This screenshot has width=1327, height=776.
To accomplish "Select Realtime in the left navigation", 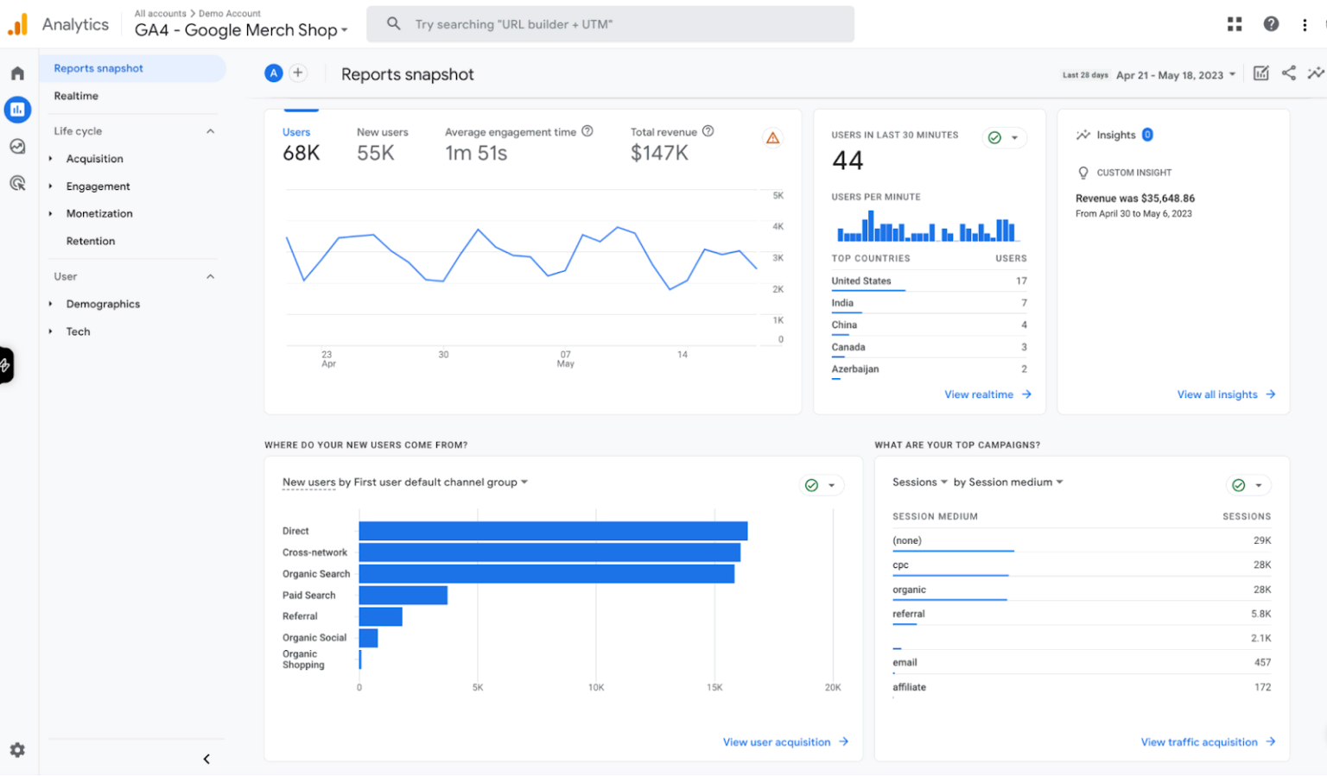I will tap(76, 96).
